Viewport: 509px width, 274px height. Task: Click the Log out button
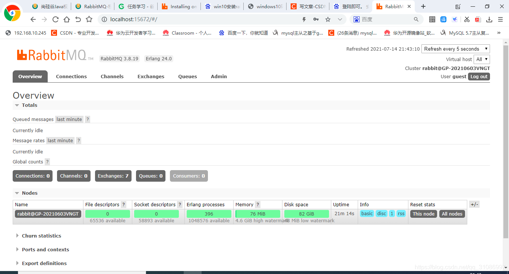pyautogui.click(x=479, y=76)
